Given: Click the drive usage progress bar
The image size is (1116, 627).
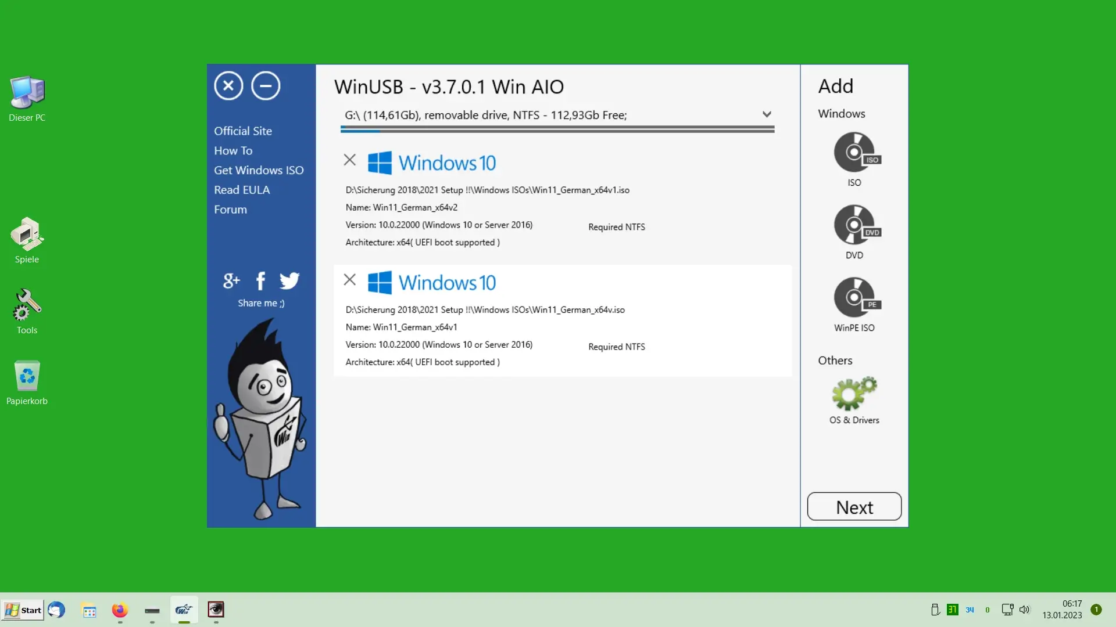Looking at the screenshot, I should [557, 131].
